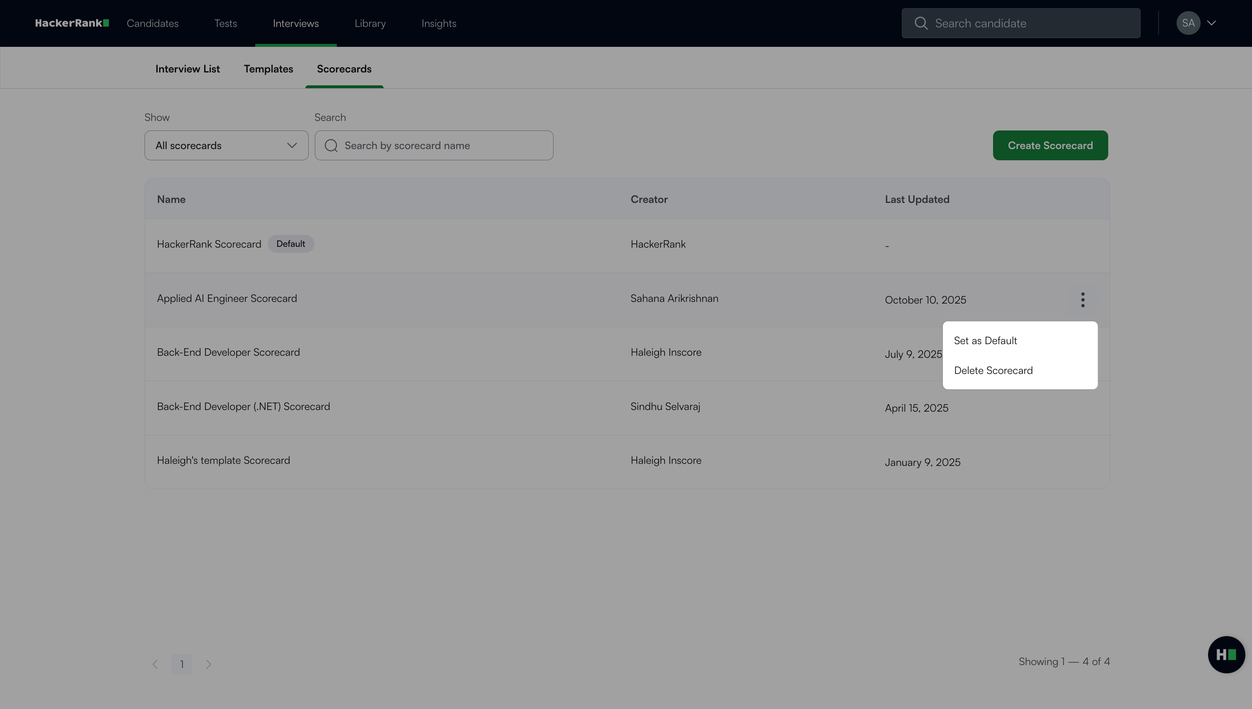1252x709 pixels.
Task: Select page 1 in pagination
Action: coord(182,664)
